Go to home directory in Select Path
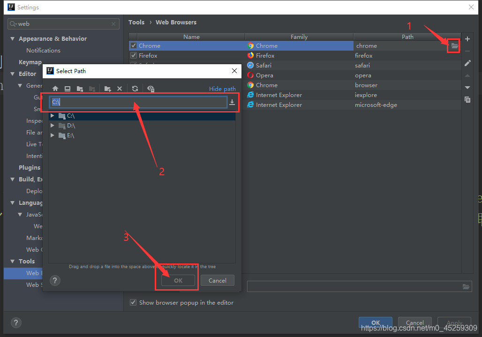The height and width of the screenshot is (337, 482). [x=55, y=89]
